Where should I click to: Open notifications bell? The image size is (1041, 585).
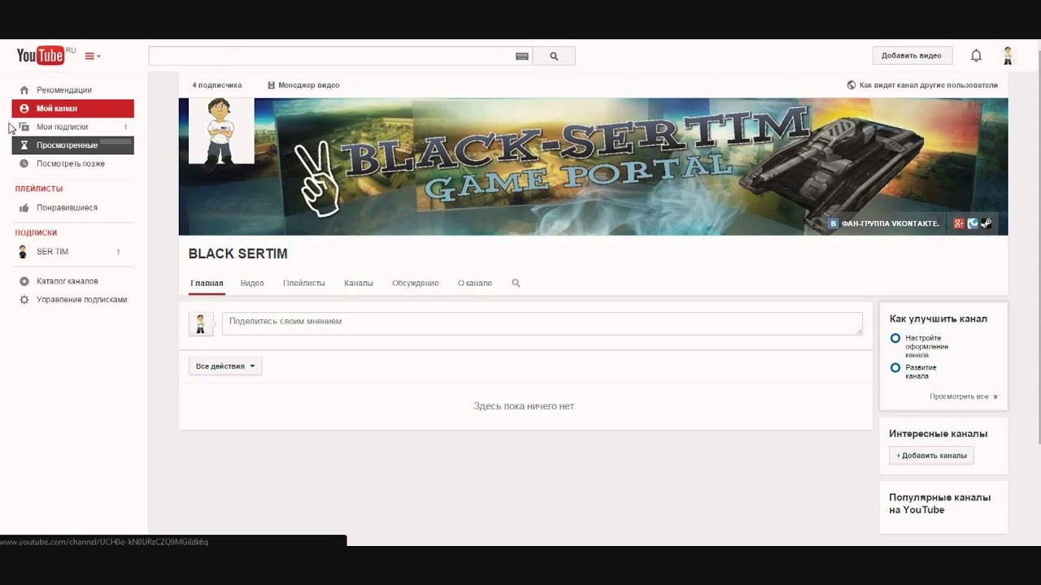pyautogui.click(x=976, y=56)
